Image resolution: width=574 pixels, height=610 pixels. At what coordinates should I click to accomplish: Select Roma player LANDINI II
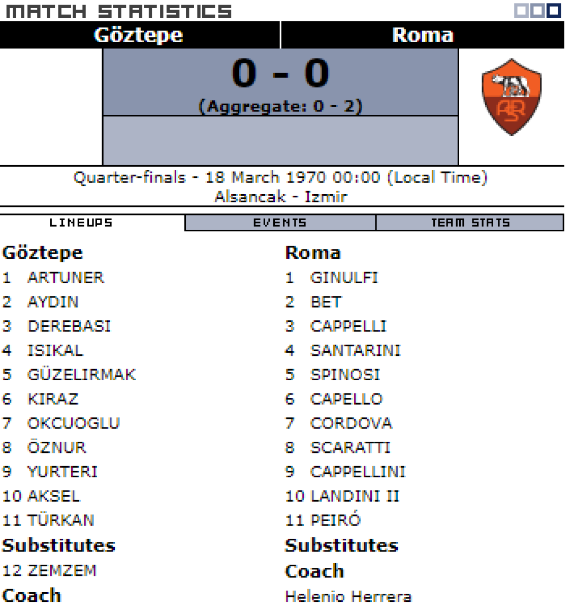tap(355, 496)
